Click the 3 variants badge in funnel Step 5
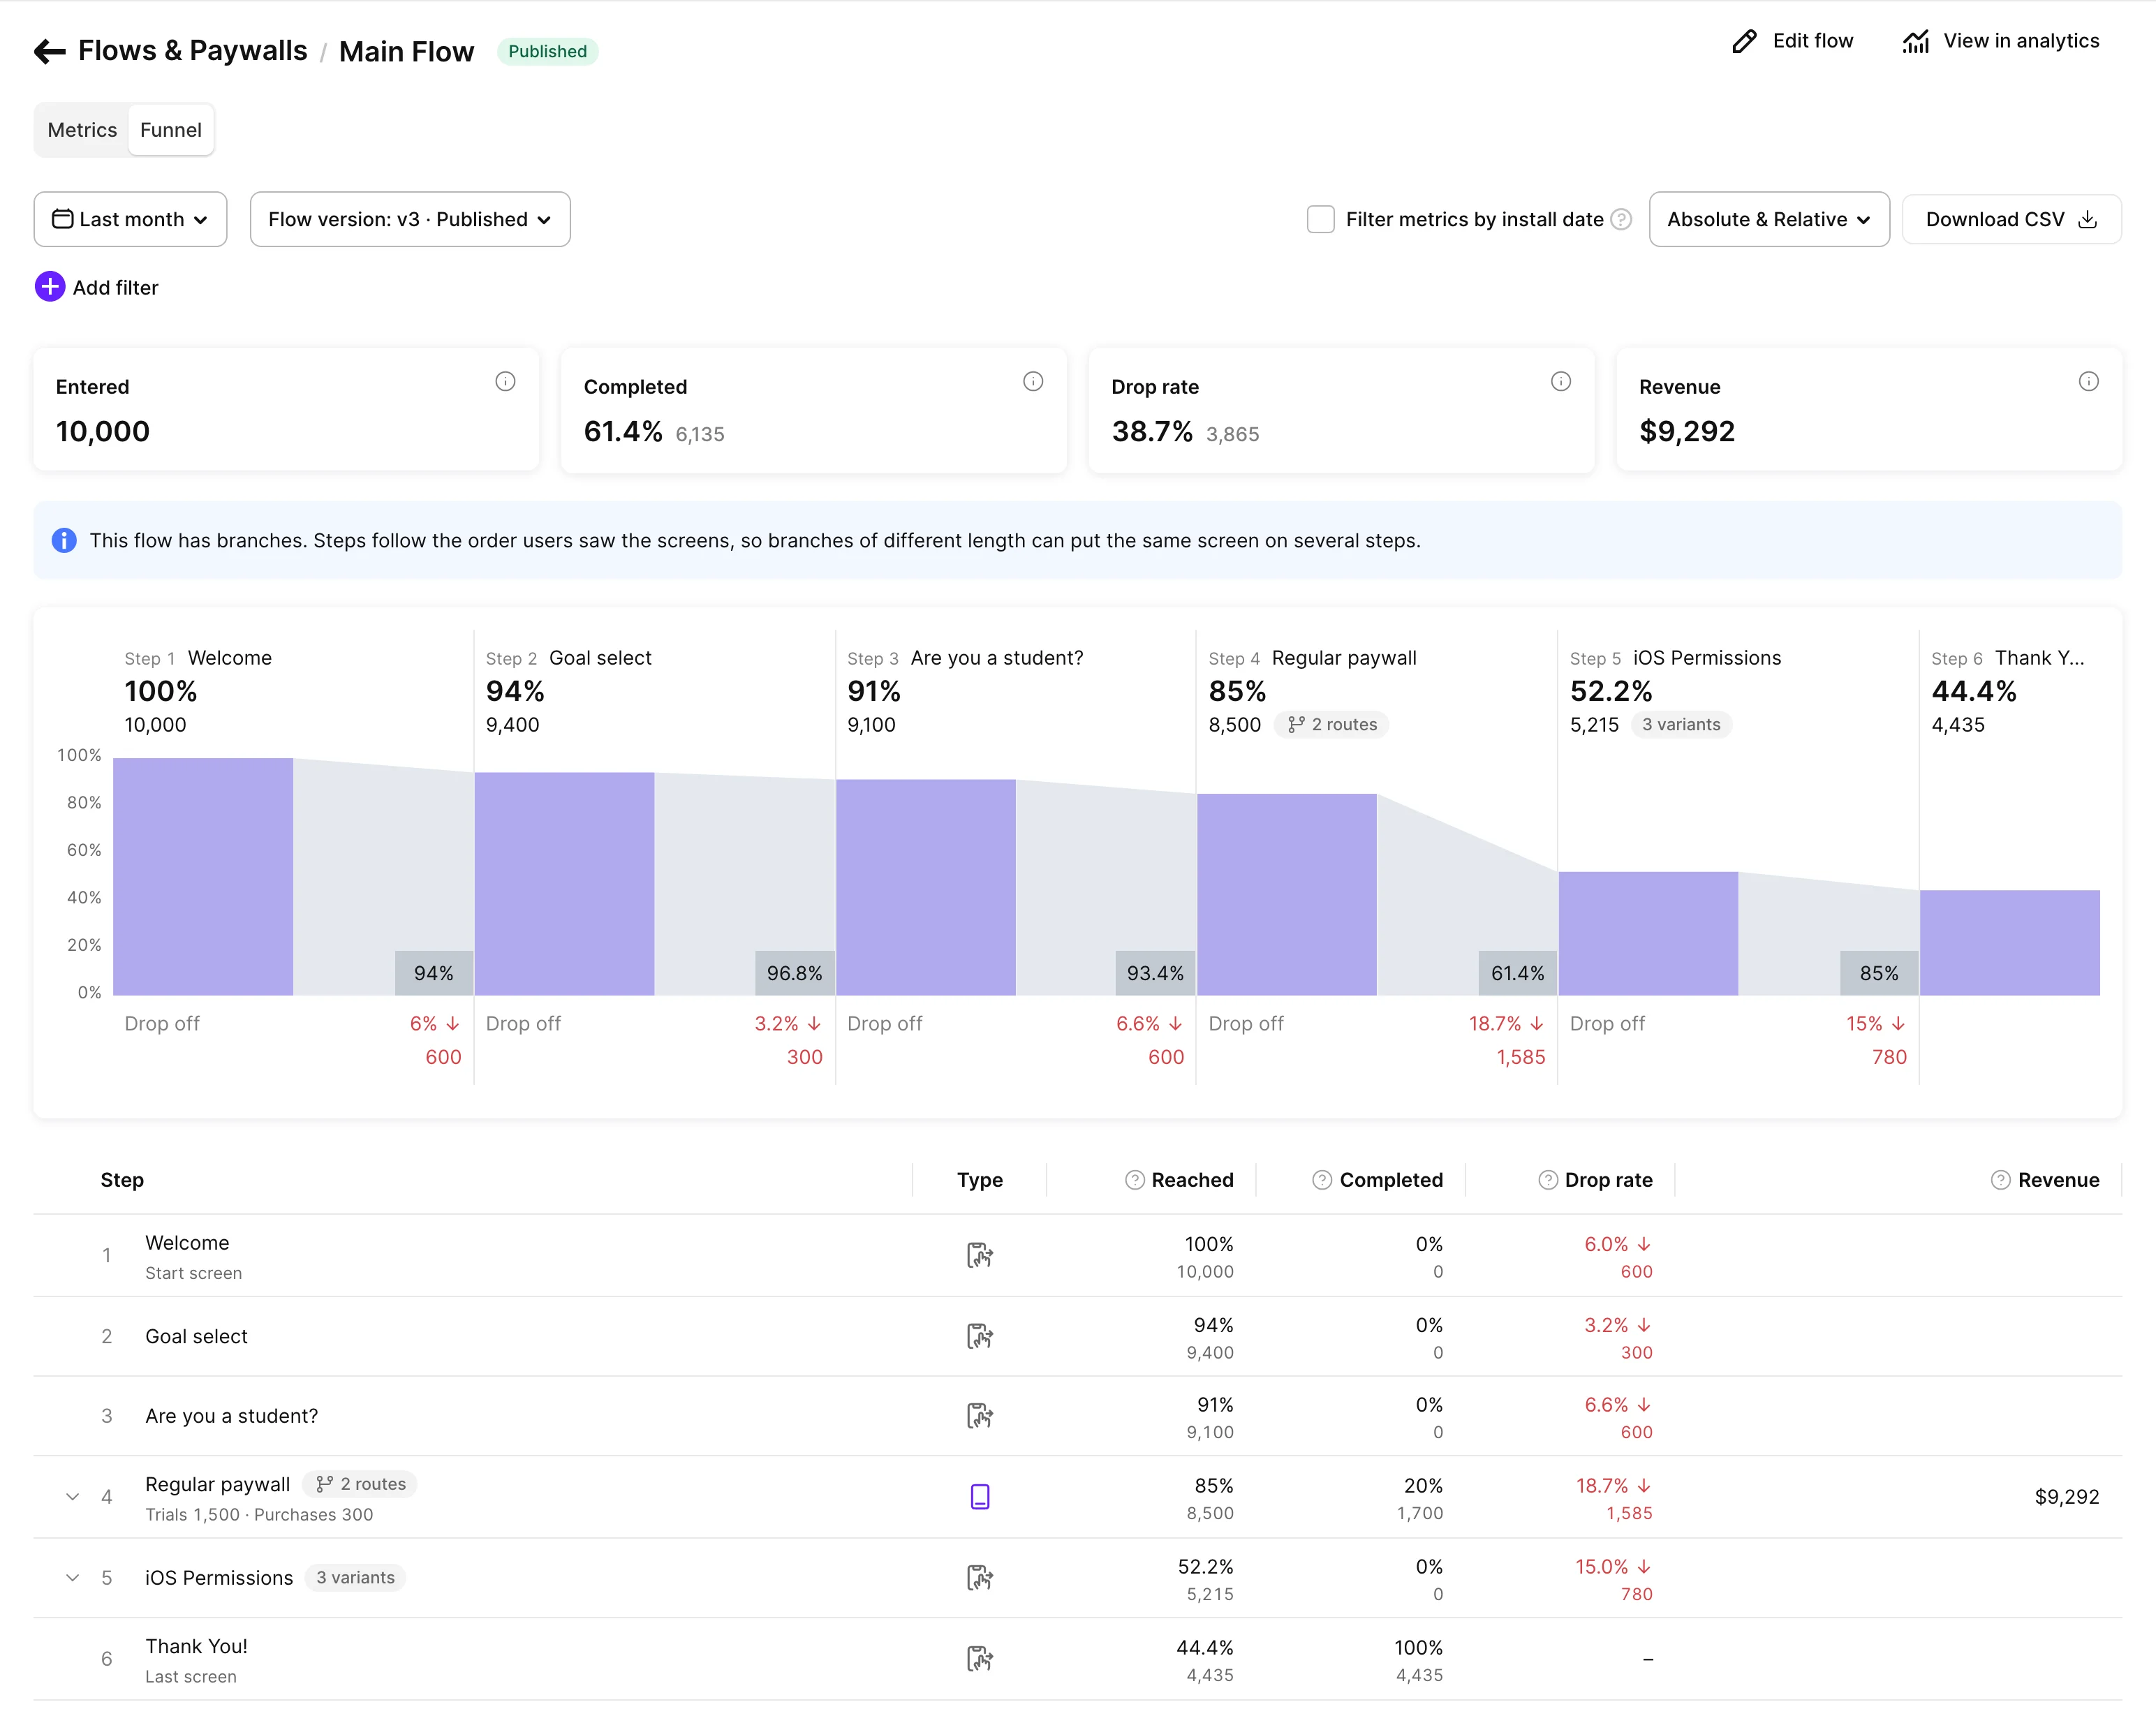 click(x=1681, y=724)
